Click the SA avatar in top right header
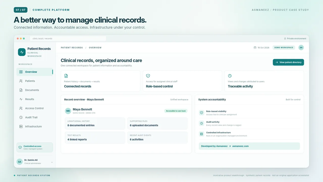 tap(301, 48)
